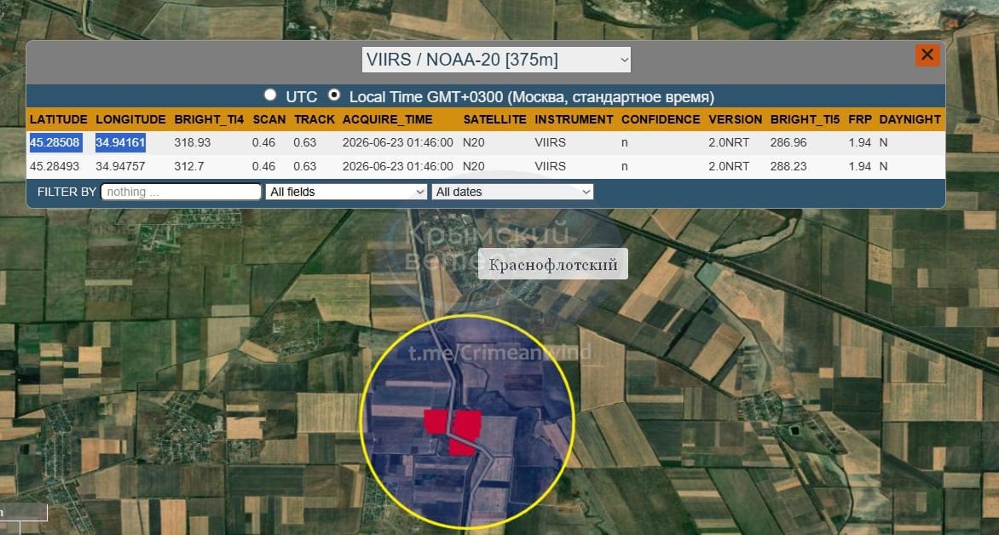Sort by FRP column header
Image resolution: width=999 pixels, height=535 pixels.
tap(860, 119)
